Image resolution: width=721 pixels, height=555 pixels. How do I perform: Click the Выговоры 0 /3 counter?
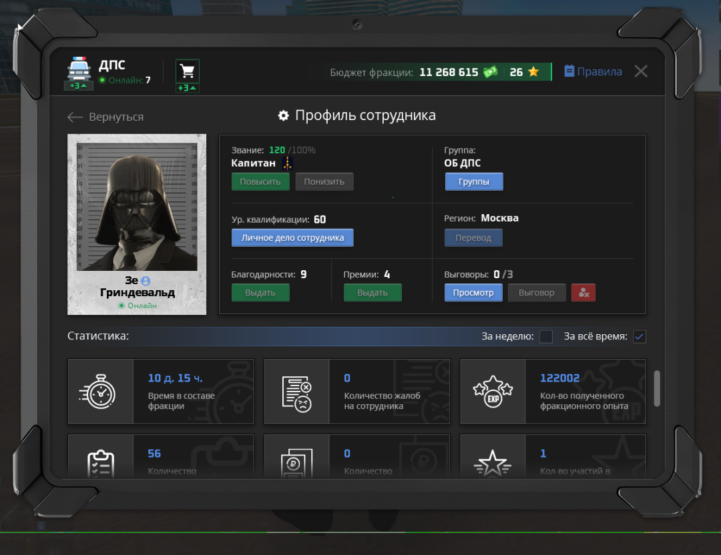[x=478, y=274]
